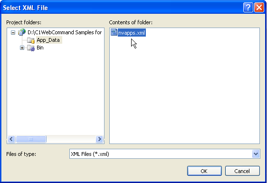The width and height of the screenshot is (267, 183).
Task: Click the XML Files (*.xml) combo box field
Action: point(161,154)
